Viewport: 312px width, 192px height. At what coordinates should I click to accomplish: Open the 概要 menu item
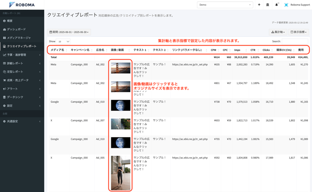pyautogui.click(x=22, y=21)
